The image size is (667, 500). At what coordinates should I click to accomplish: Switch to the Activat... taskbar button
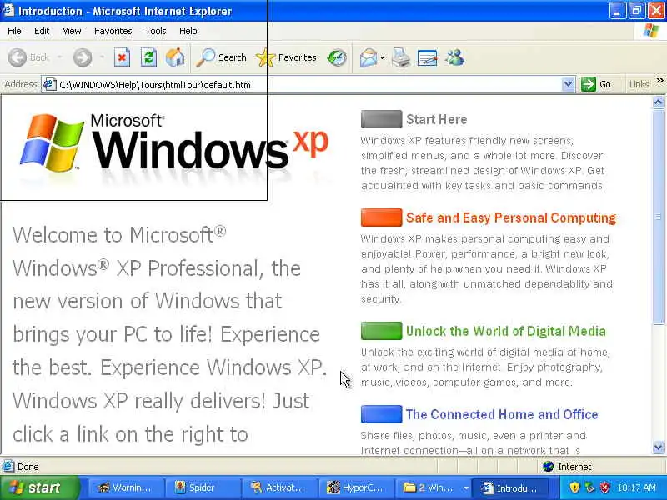coord(280,488)
